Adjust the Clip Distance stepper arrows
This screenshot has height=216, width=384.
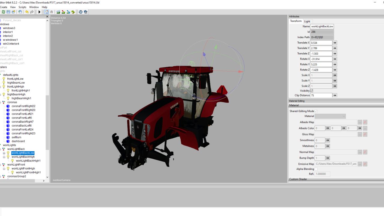click(x=335, y=95)
